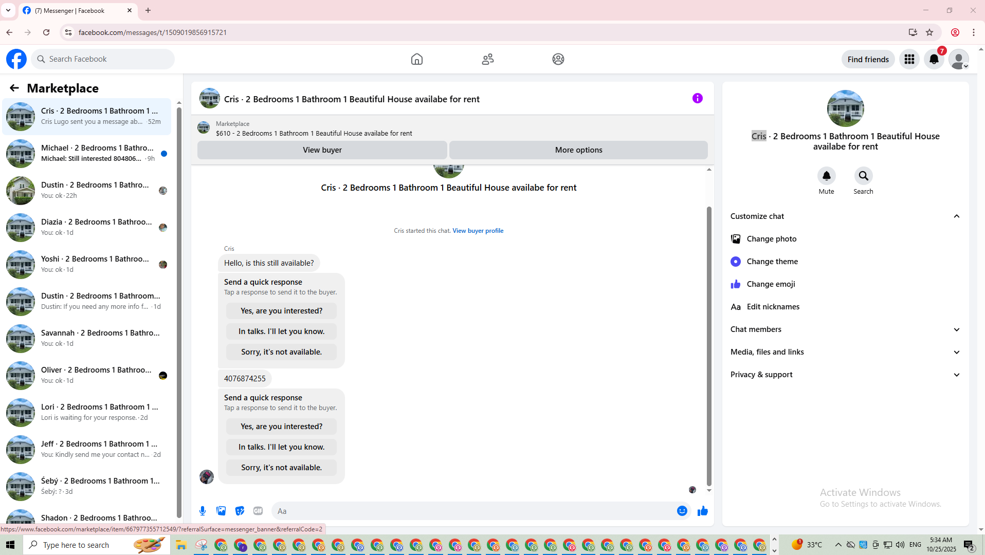Open Šebý's conversation in the list
This screenshot has height=555, width=985.
[87, 487]
